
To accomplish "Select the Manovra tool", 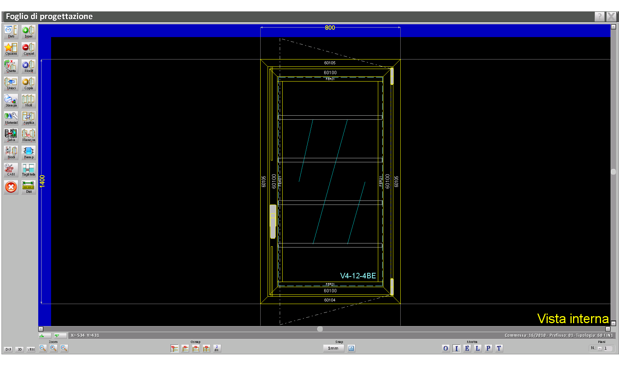I will pos(28,135).
